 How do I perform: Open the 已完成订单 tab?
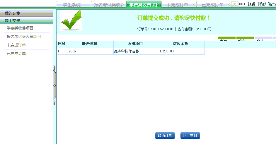click(212, 5)
